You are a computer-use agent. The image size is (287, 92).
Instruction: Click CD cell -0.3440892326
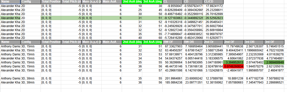pos(193,18)
